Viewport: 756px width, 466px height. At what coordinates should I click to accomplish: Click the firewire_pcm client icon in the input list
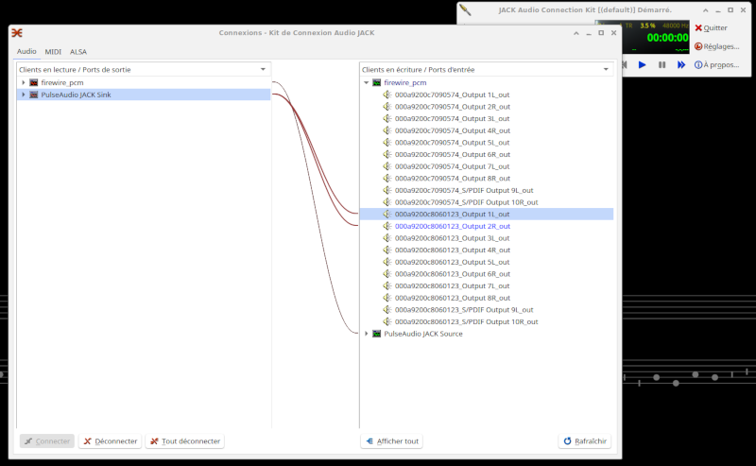[x=377, y=82]
